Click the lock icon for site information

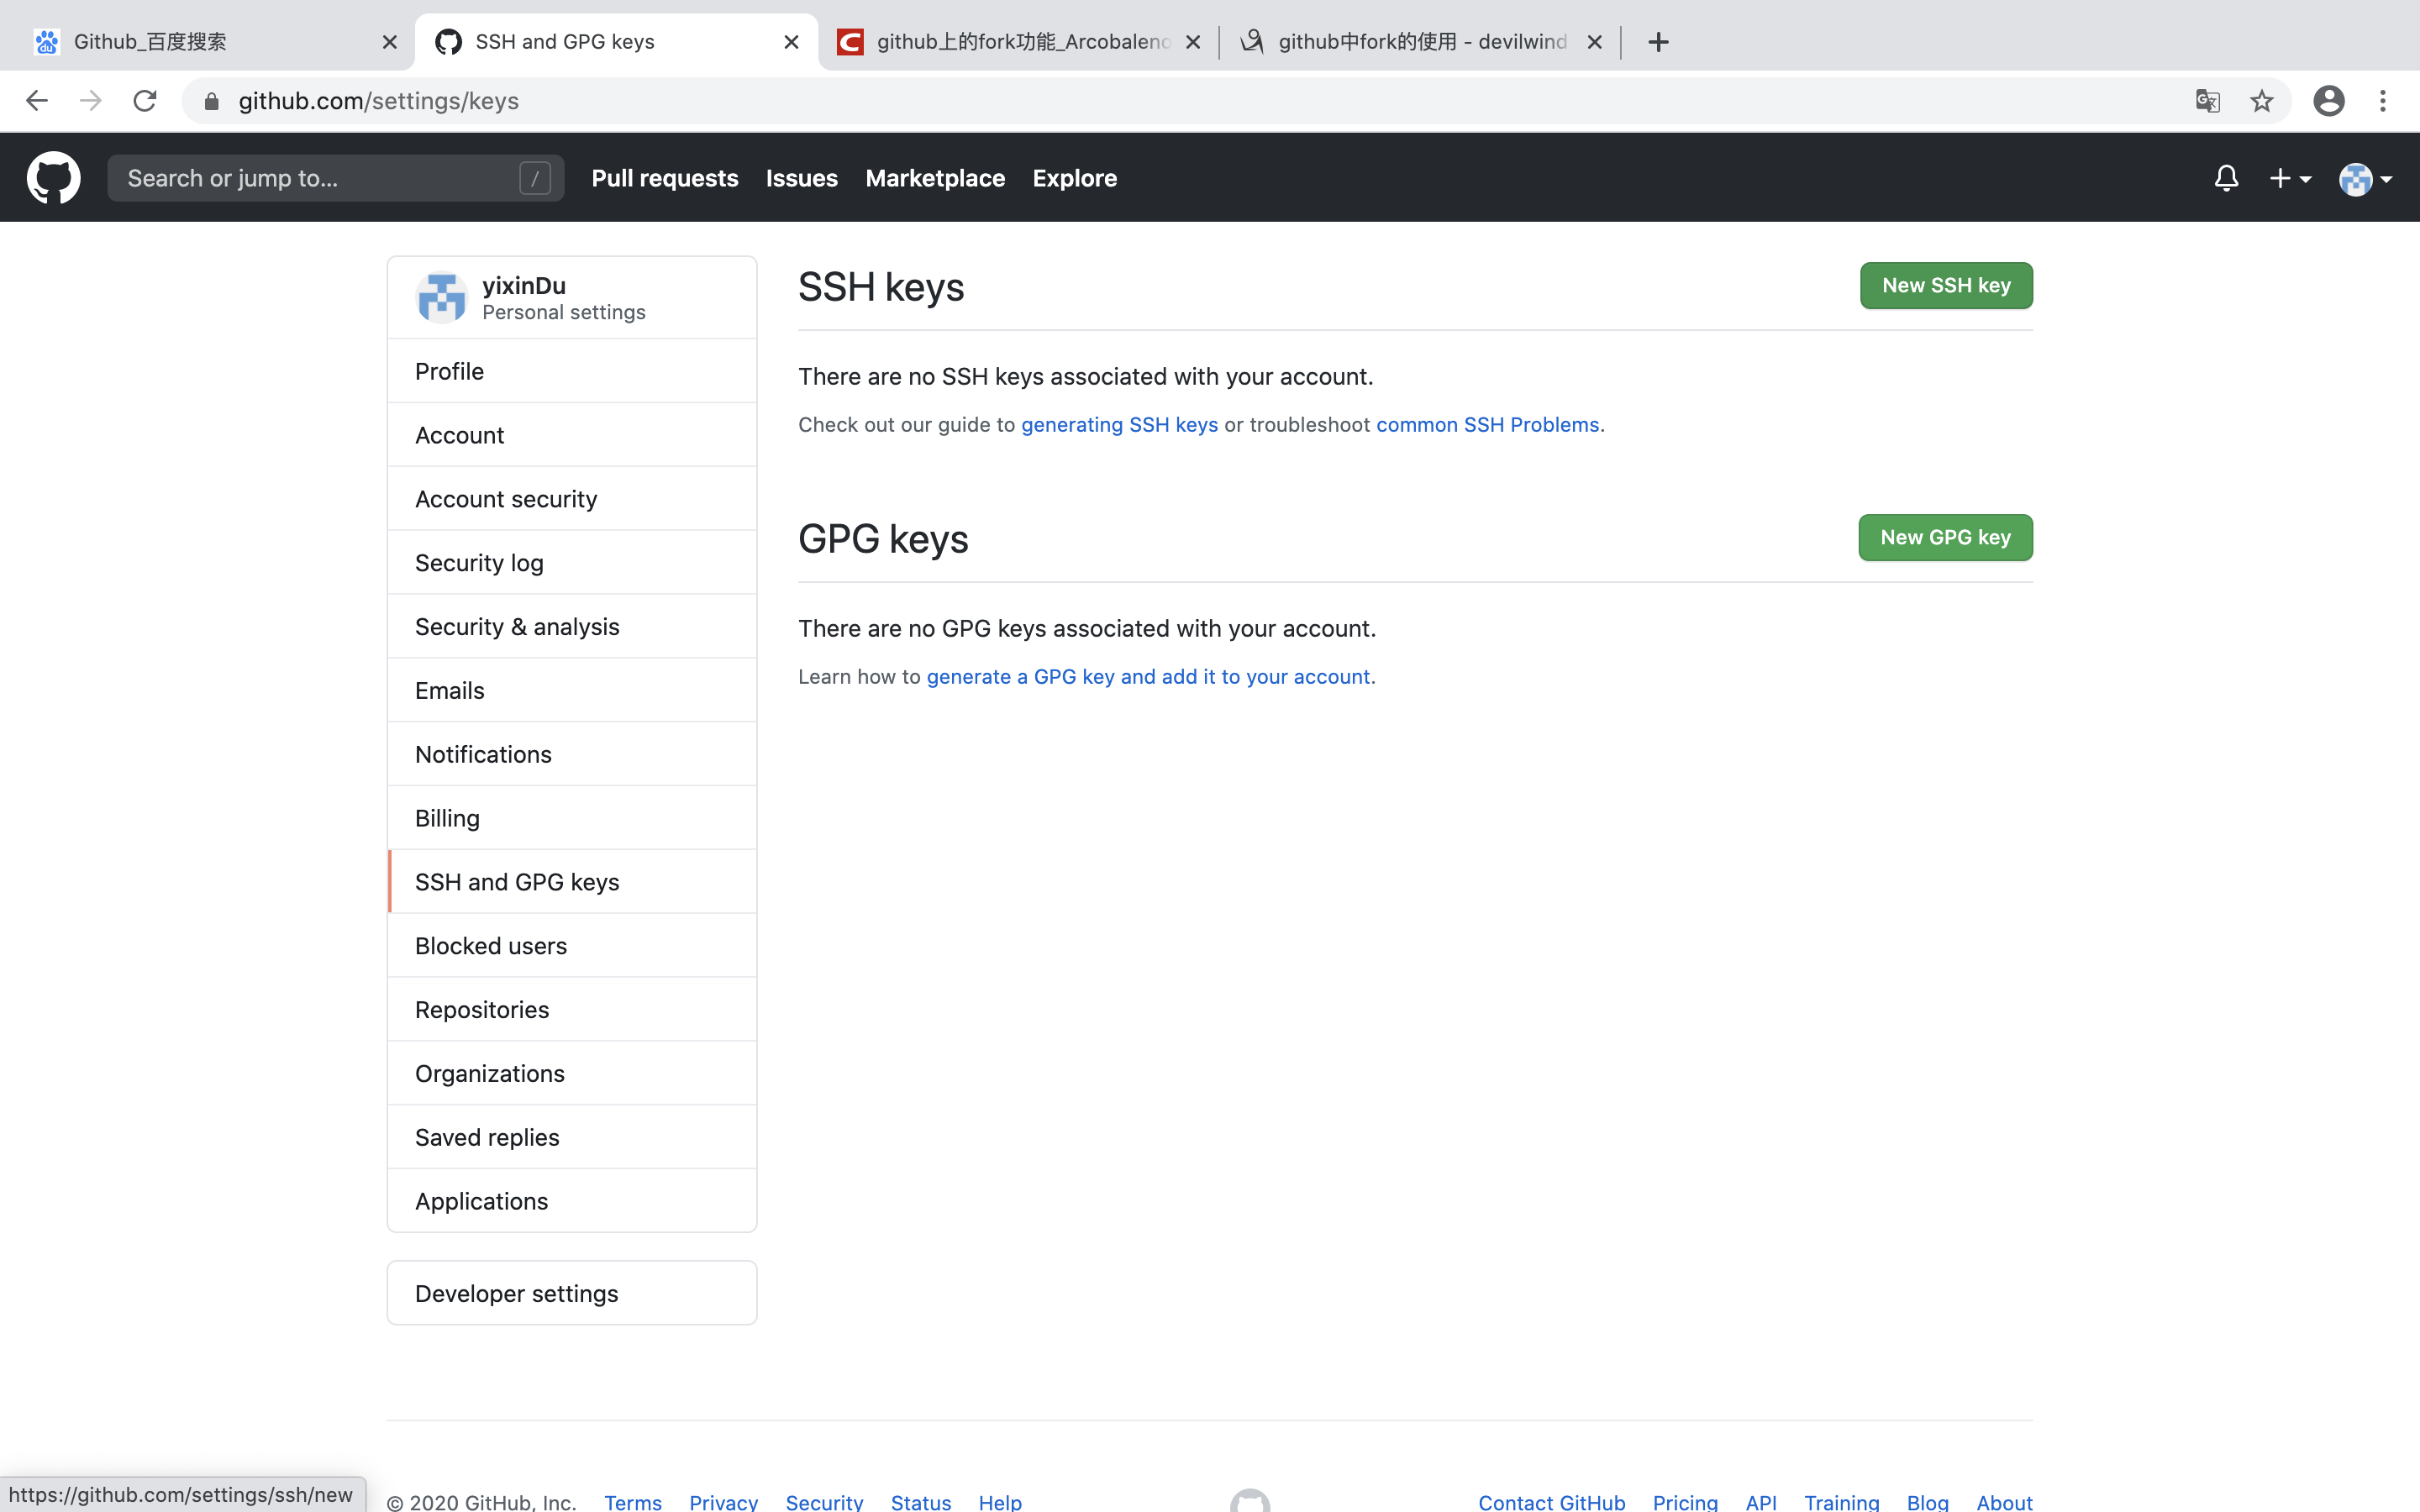211,100
